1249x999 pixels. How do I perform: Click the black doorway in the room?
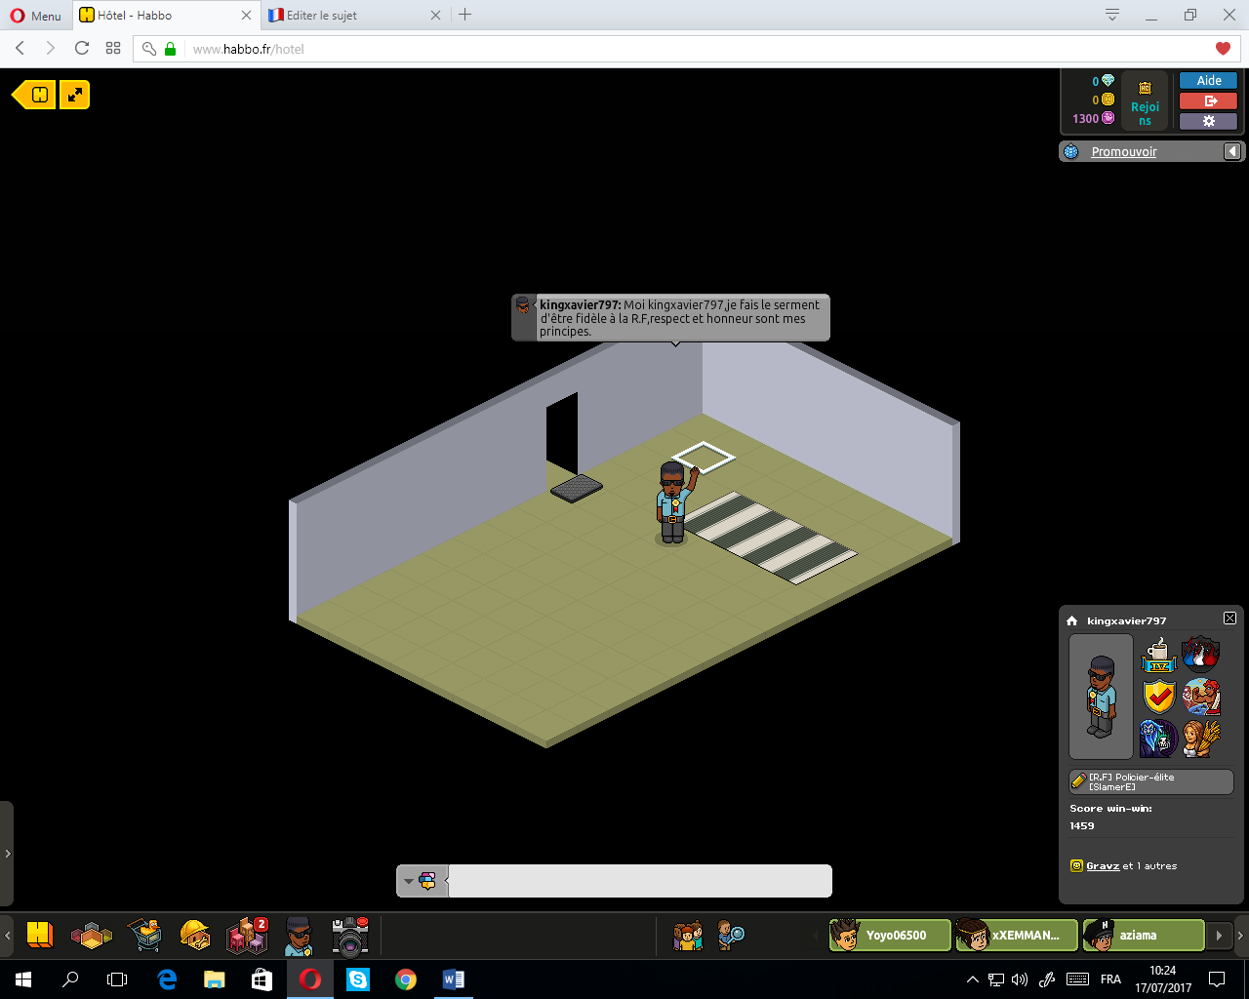(562, 435)
